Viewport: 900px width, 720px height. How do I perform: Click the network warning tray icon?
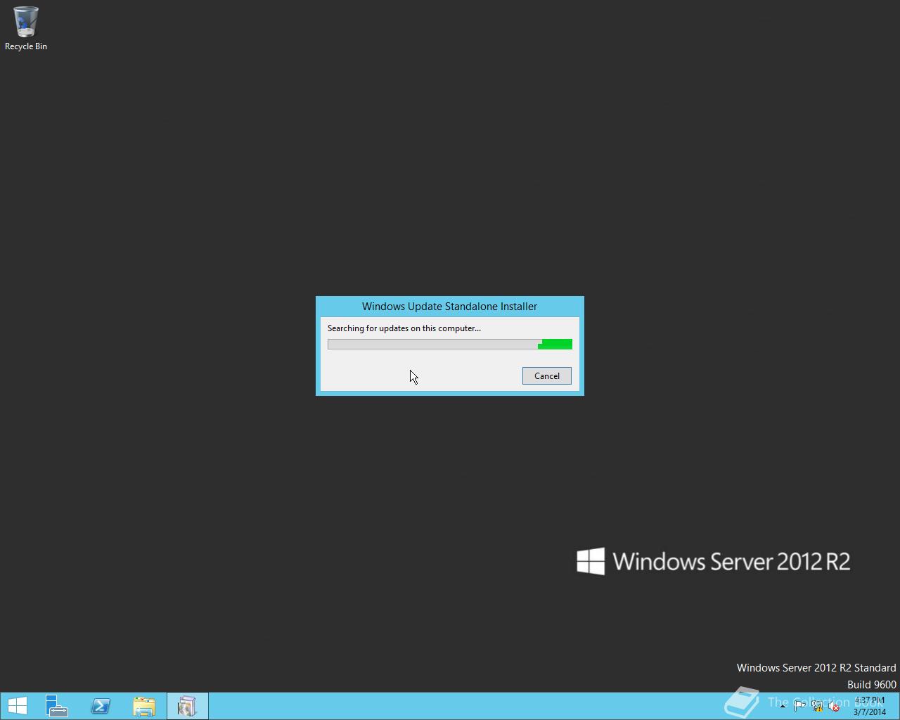tap(817, 707)
